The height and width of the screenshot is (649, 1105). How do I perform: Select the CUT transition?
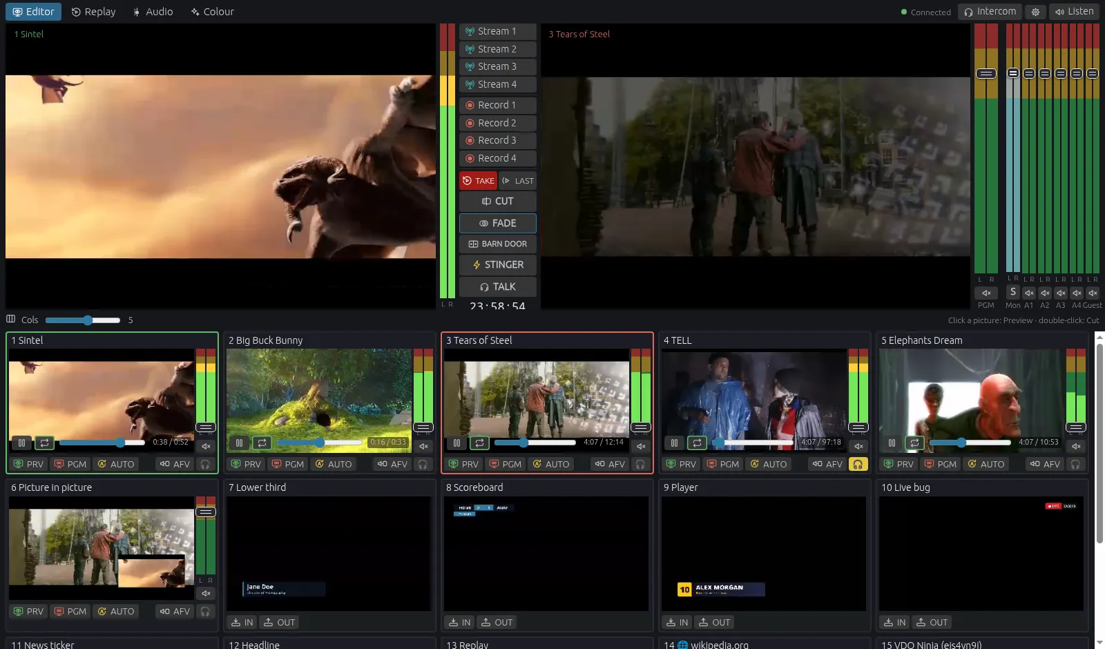pyautogui.click(x=498, y=201)
